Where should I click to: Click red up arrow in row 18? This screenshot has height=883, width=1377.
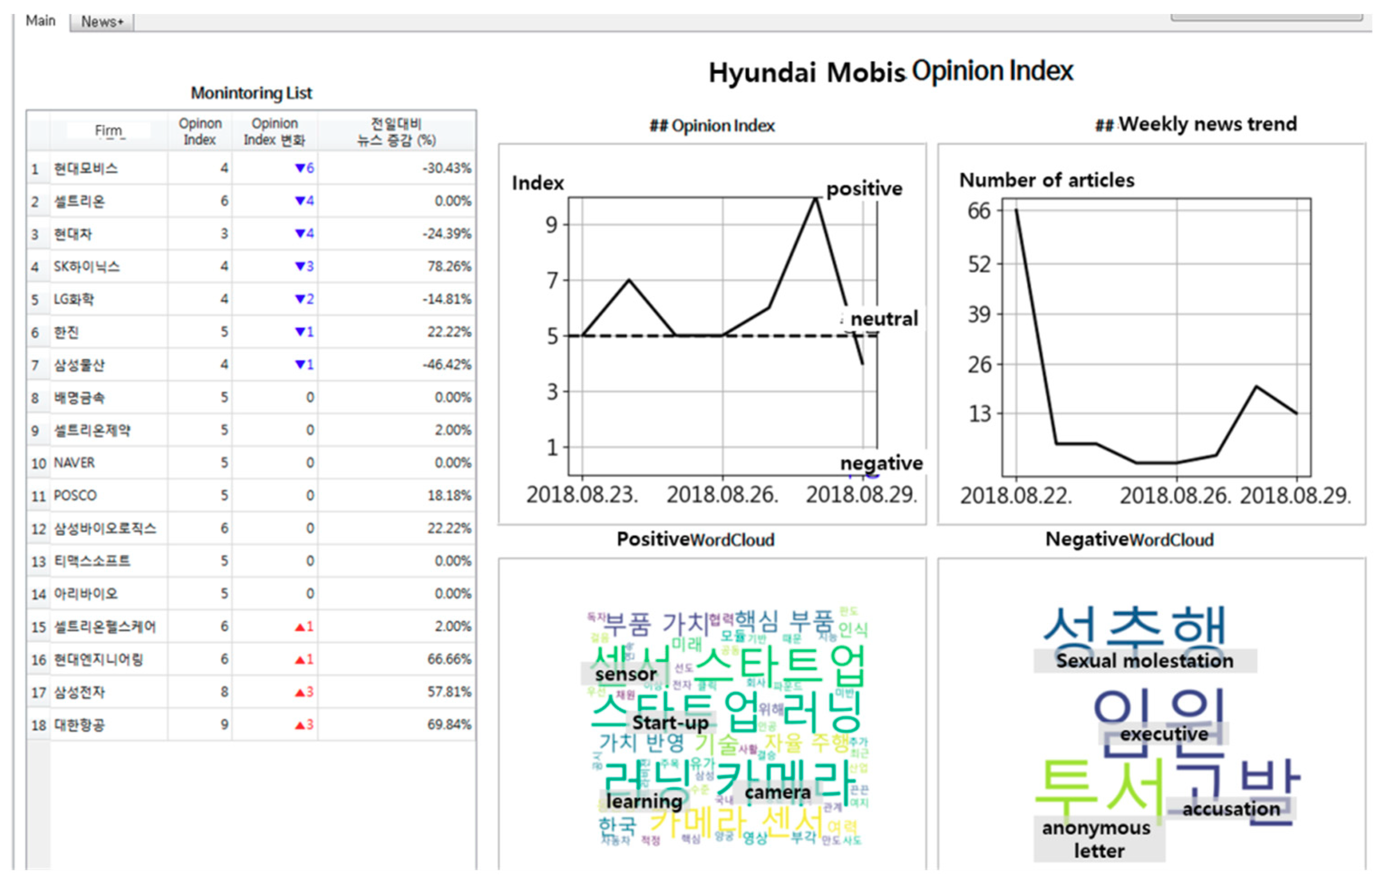click(x=299, y=726)
